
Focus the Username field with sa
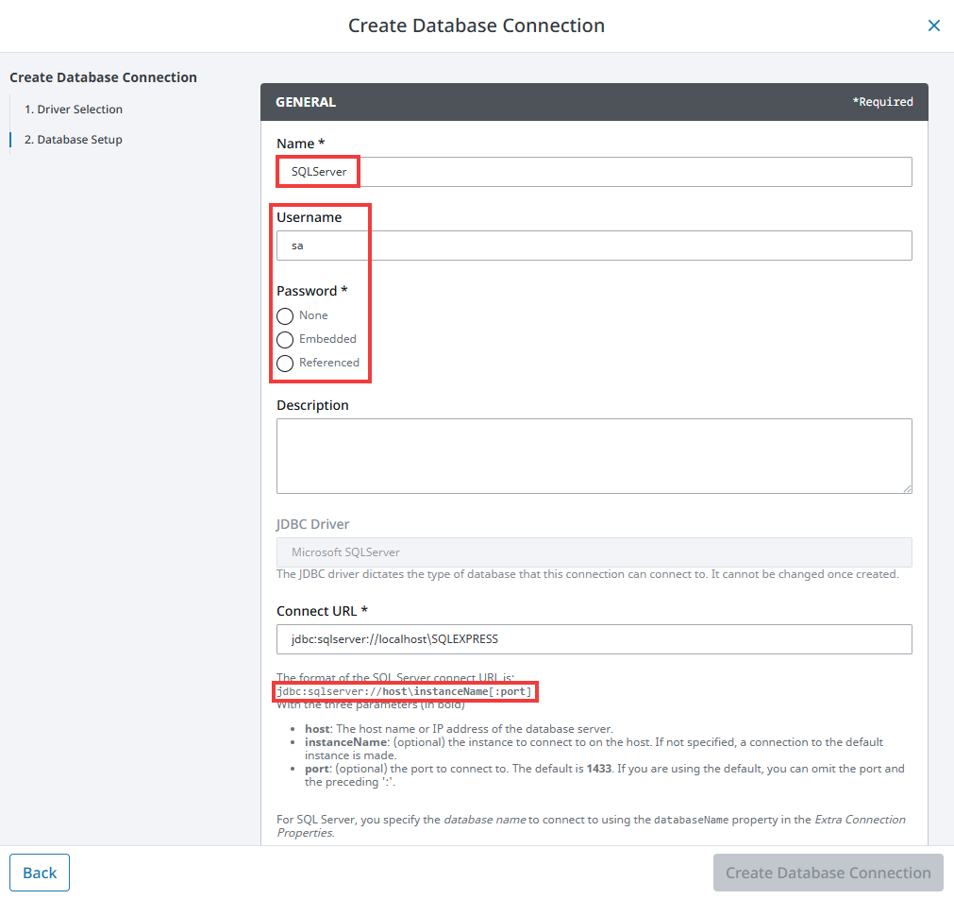594,246
